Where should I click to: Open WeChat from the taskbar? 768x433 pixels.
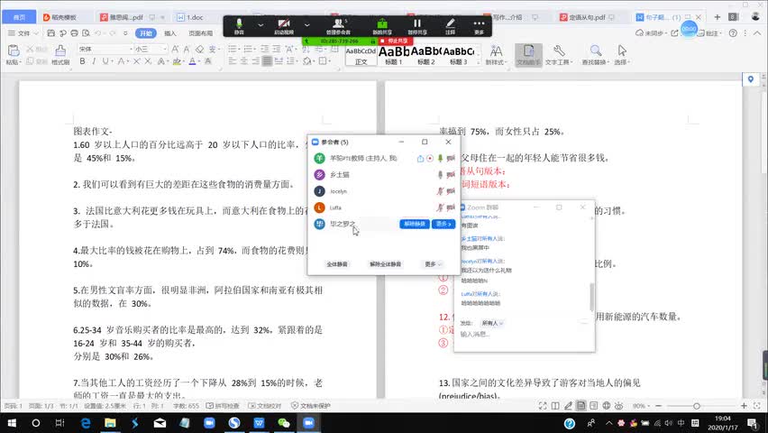284,423
